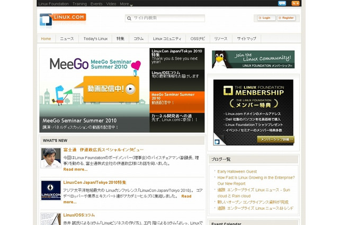
Task: Select the リソース navigation tab
Action: coord(221,39)
